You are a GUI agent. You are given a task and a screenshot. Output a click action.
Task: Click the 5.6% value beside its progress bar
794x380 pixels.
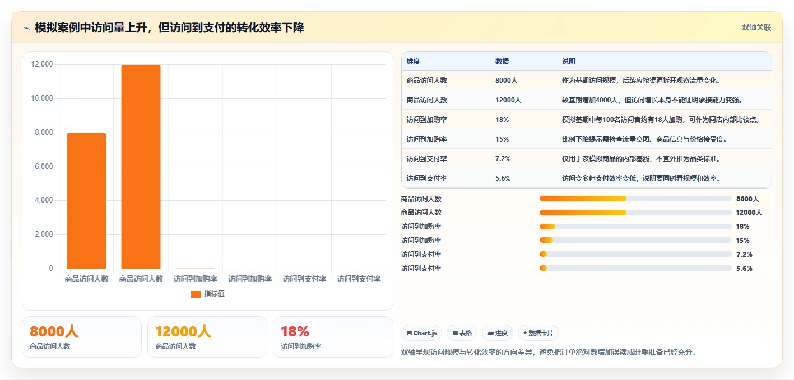744,269
